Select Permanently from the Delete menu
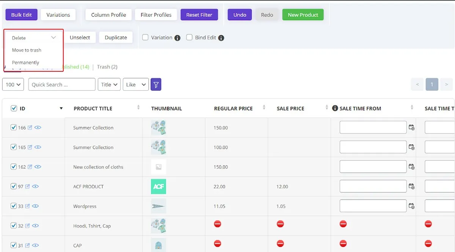Image resolution: width=455 pixels, height=252 pixels. [25, 63]
